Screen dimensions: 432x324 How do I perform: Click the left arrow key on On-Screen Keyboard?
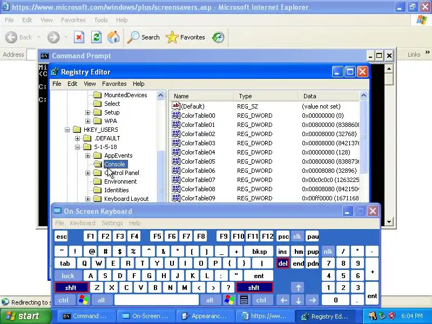[284, 300]
